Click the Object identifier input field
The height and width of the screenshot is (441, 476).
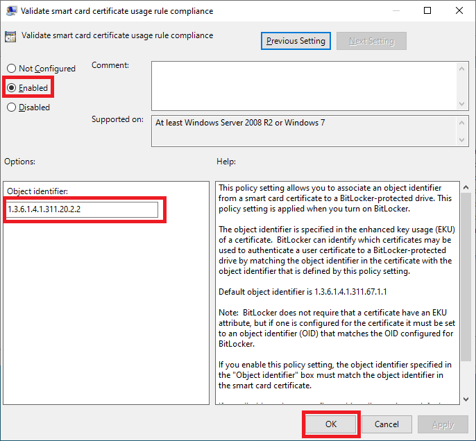[82, 209]
